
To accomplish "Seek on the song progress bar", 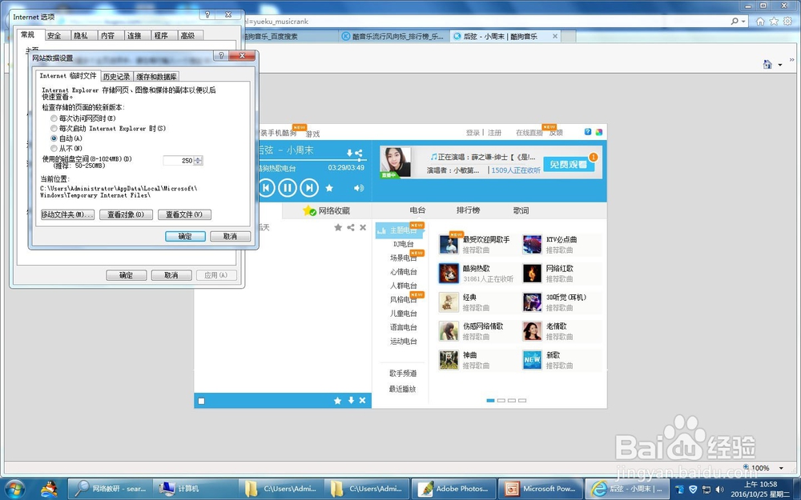I will pos(312,160).
